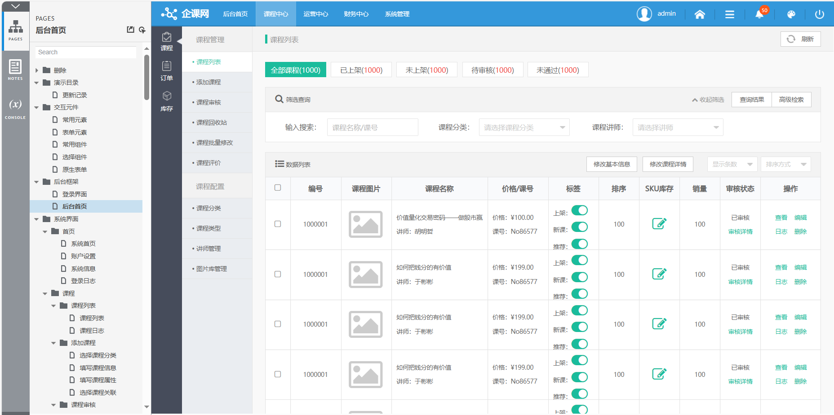
Task: Click the Search box in Pages panel
Action: 85,52
